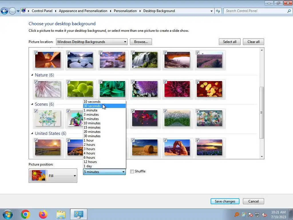Collapse the Scenes (6) group
This screenshot has width=293, height=220.
click(32, 104)
